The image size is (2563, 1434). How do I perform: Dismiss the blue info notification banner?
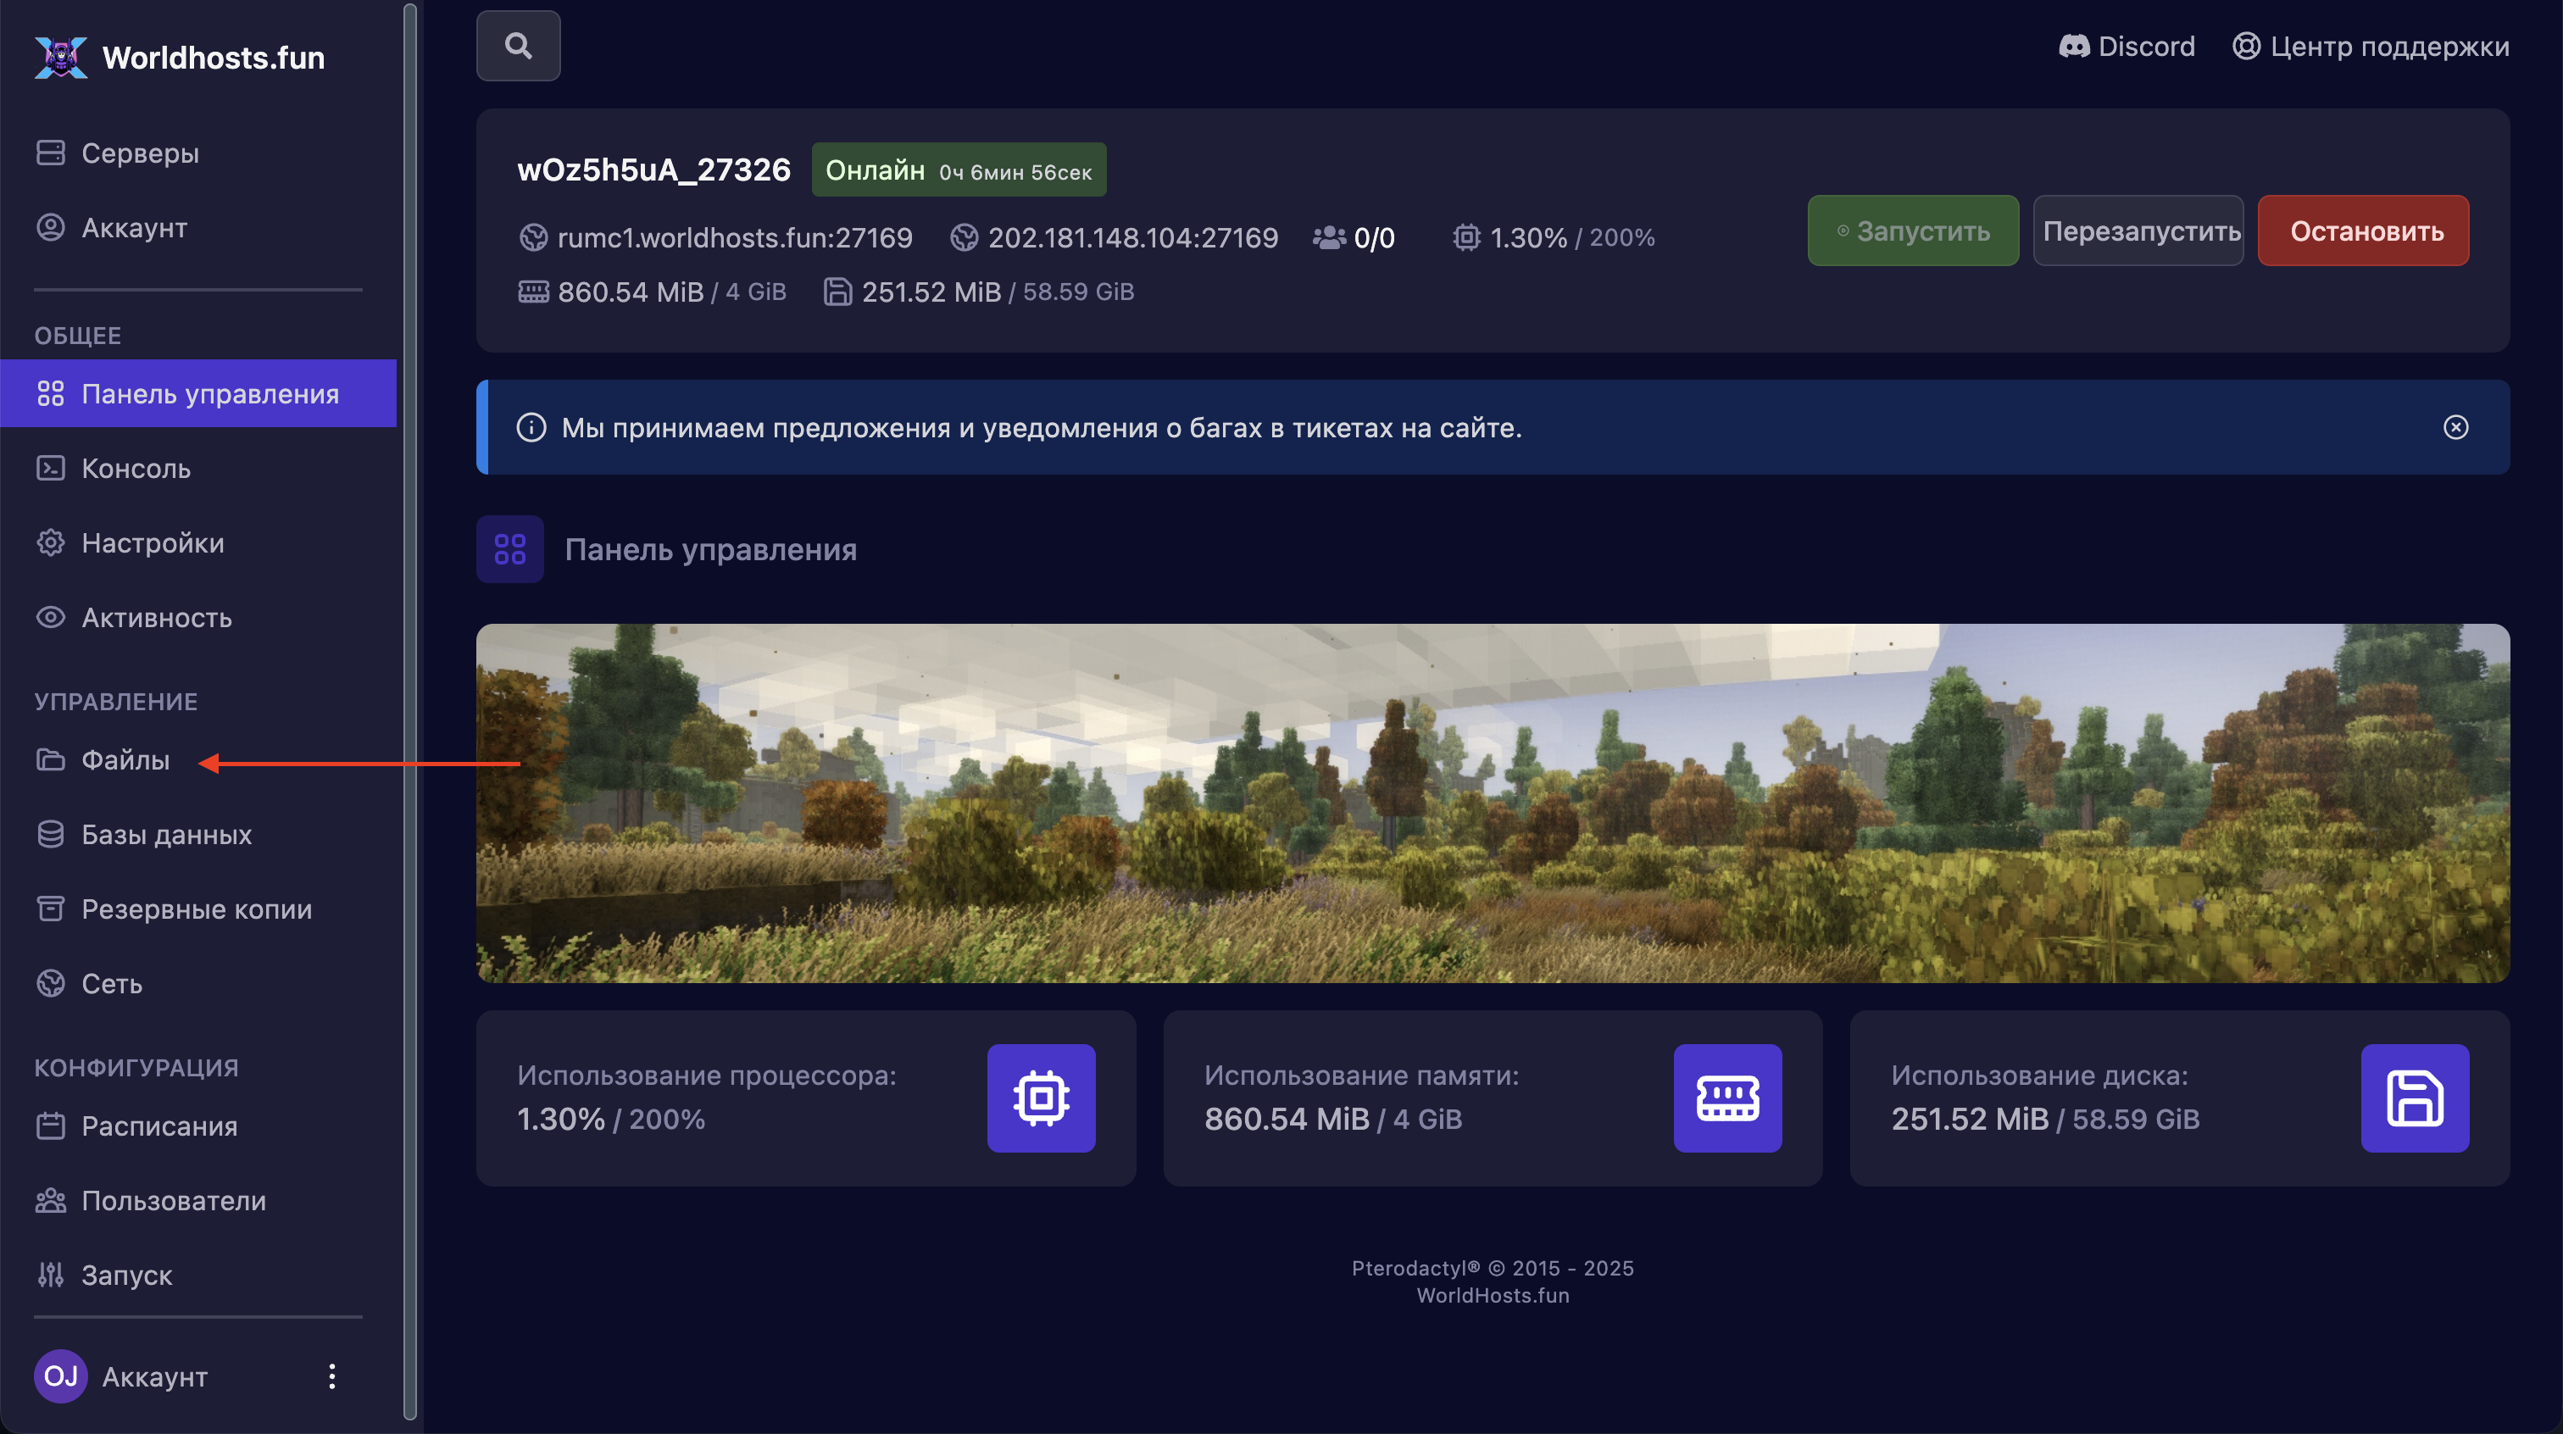tap(2455, 427)
